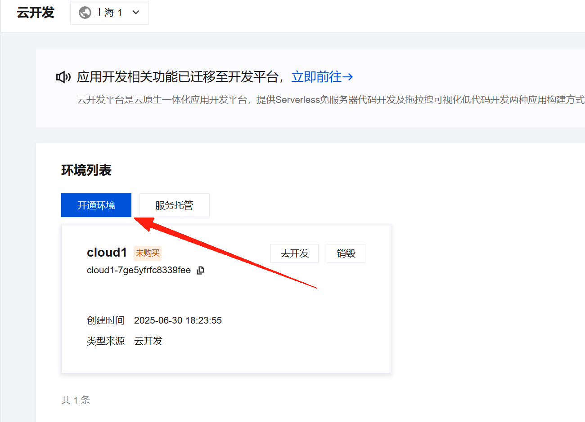
Task: Click environment ID cloud1-7ge5yfrfc8339fee
Action: (139, 270)
